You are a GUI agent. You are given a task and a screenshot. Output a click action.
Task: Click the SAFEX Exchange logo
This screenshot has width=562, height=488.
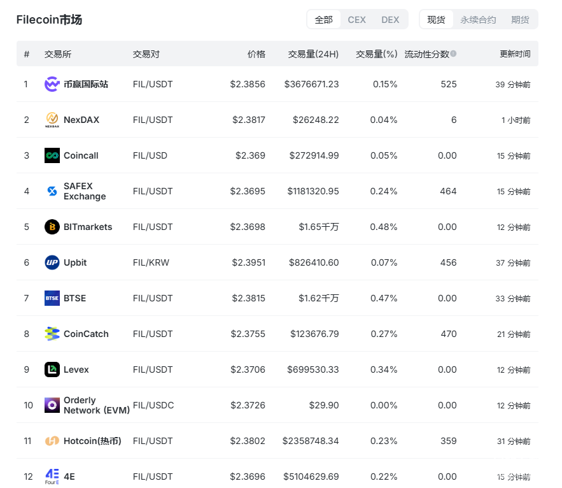coord(52,191)
